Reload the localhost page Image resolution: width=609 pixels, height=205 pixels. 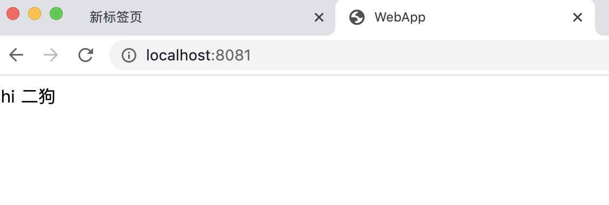coord(85,55)
